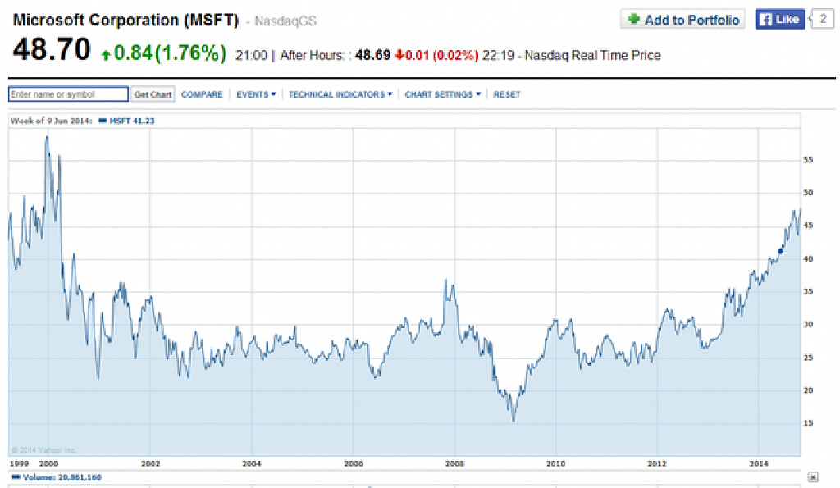Click the Get Chart button
This screenshot has width=840, height=488.
point(153,94)
